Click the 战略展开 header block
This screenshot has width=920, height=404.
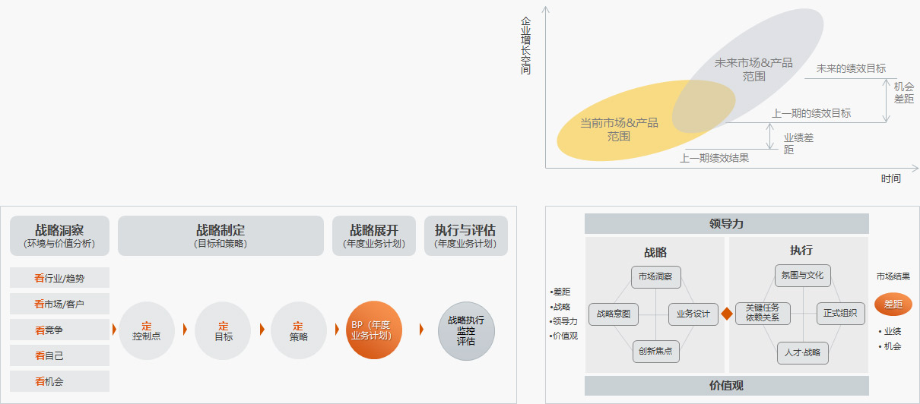374,235
